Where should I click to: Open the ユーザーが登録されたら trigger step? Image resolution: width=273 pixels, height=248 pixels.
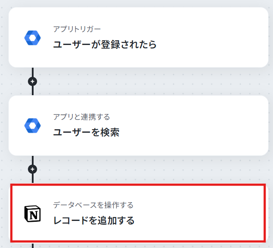105,45
